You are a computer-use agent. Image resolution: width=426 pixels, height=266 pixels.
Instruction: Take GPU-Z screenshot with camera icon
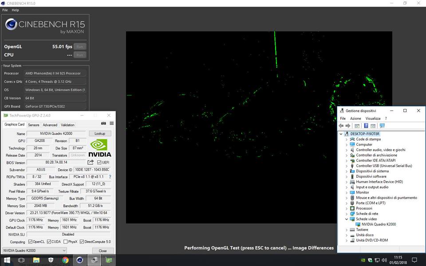[x=103, y=123]
